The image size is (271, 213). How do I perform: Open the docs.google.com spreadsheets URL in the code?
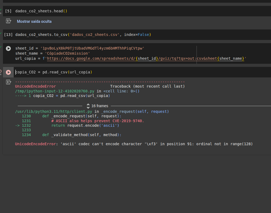[x=145, y=59]
